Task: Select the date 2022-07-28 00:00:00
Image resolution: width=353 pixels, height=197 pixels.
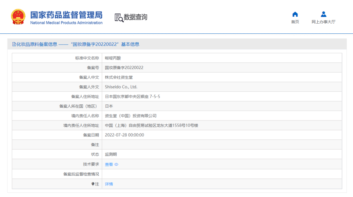Action: pos(125,135)
